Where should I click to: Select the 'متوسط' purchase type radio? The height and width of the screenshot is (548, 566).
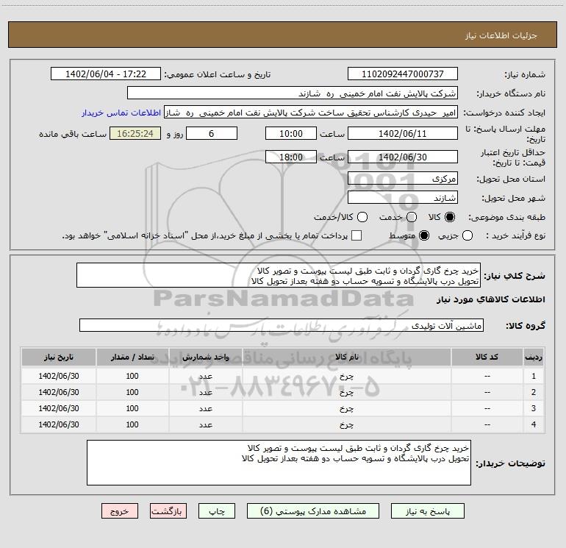pyautogui.click(x=424, y=236)
